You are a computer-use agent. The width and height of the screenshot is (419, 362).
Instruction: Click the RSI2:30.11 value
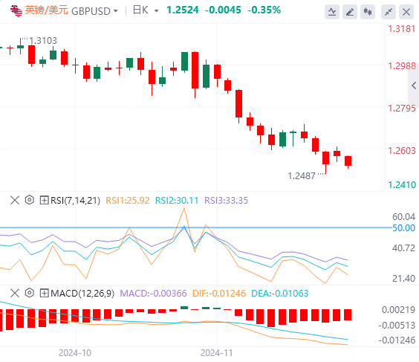coord(177,200)
